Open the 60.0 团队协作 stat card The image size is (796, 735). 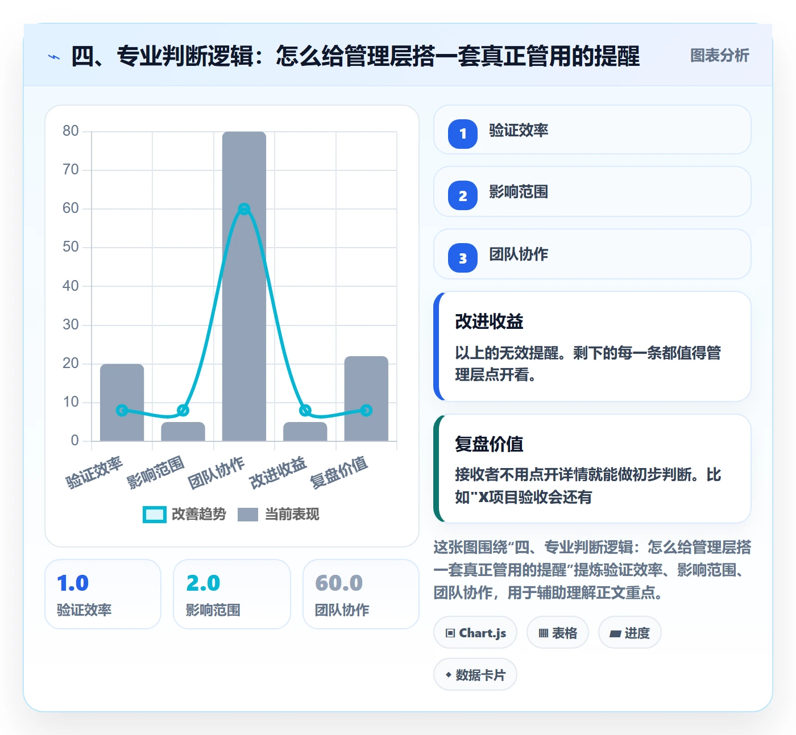point(361,594)
